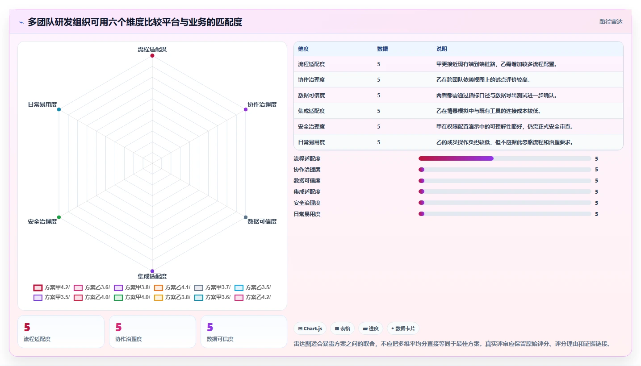Toggle legend item 方案甲4.2/

(51, 287)
